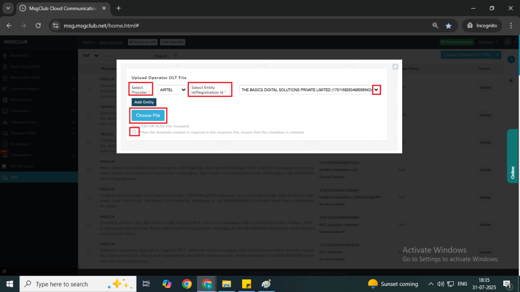The width and height of the screenshot is (520, 292).
Task: Open the Online chat side tab
Action: [x=512, y=156]
